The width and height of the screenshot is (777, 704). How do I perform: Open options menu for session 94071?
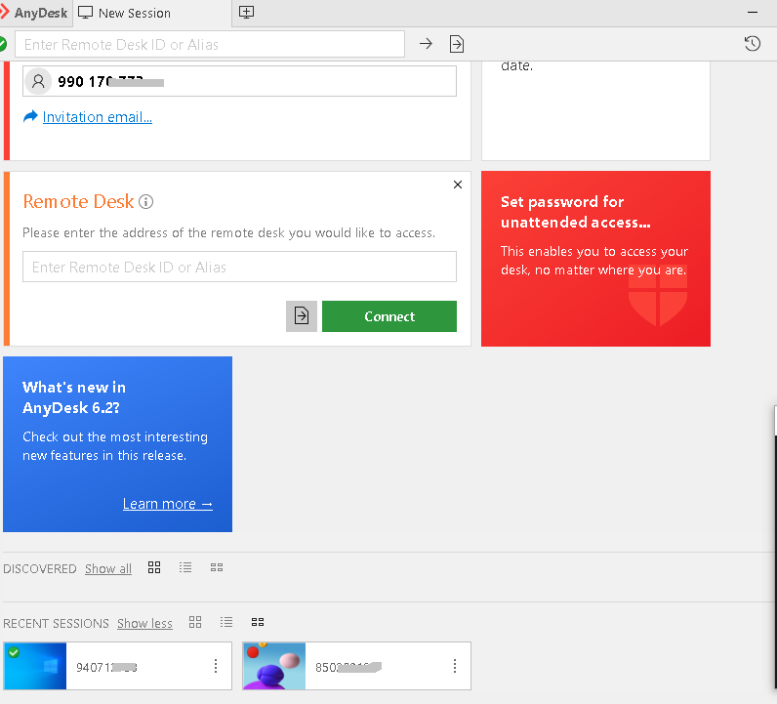[216, 666]
